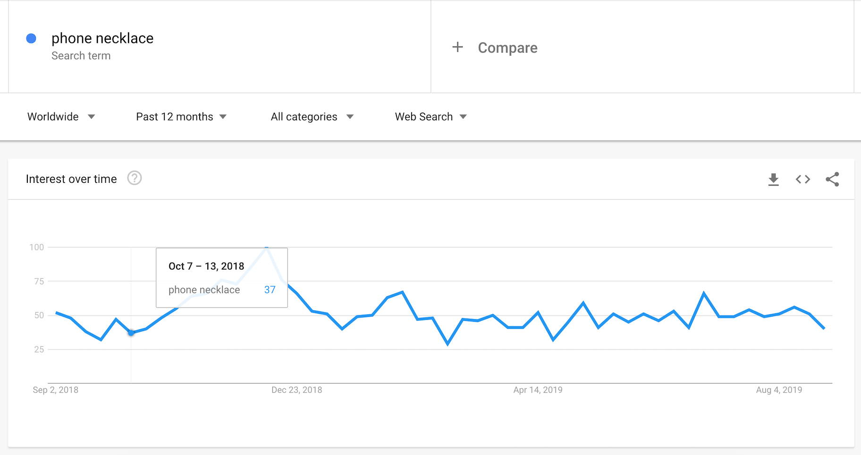The height and width of the screenshot is (455, 861).
Task: Click the Sep 2, 2018 axis label
Action: point(55,390)
